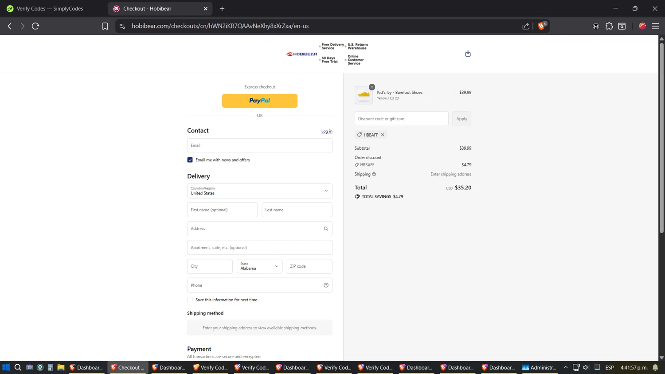Open Brave Shields lion icon

pyautogui.click(x=541, y=26)
